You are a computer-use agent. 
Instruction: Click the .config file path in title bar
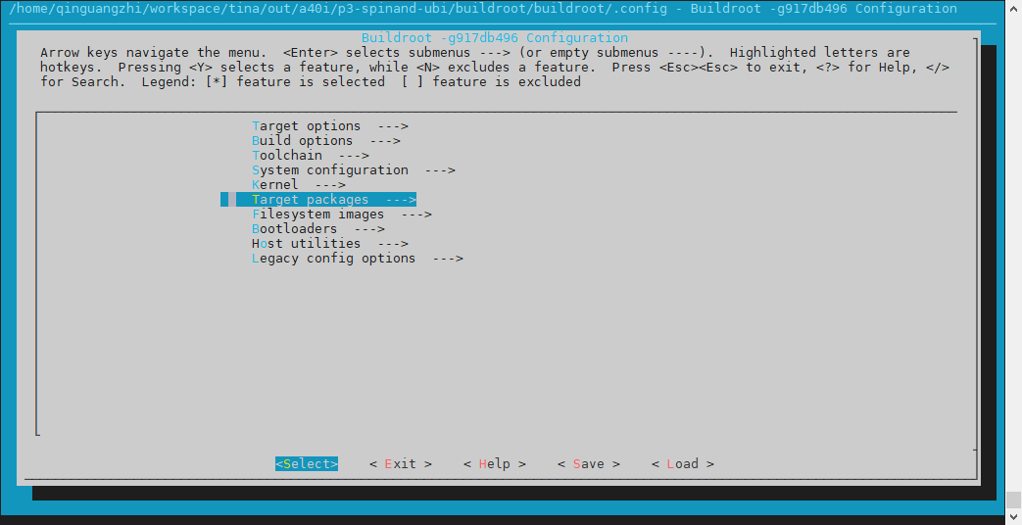coord(338,9)
